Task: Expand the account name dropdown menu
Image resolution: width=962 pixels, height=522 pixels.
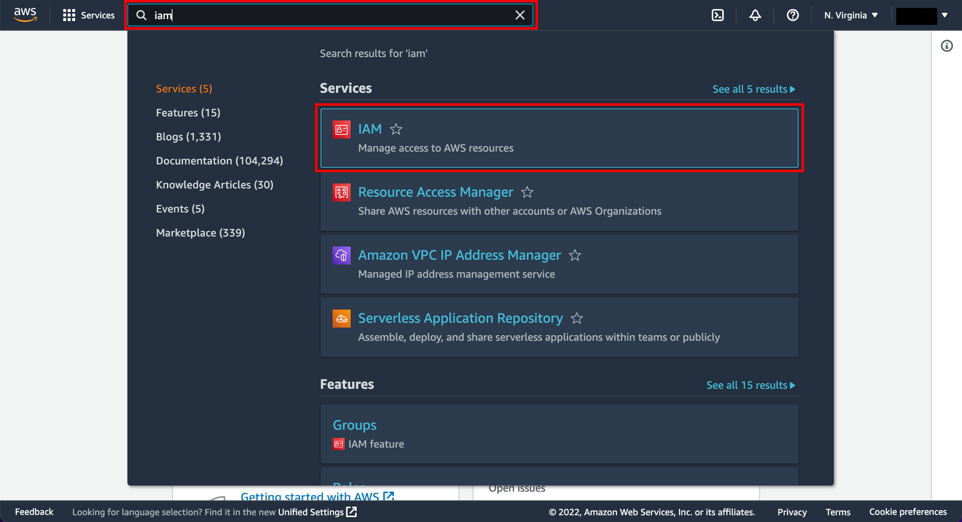Action: pos(924,15)
